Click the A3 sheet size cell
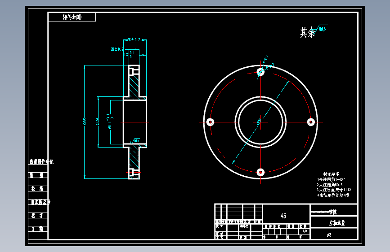 point(334,234)
